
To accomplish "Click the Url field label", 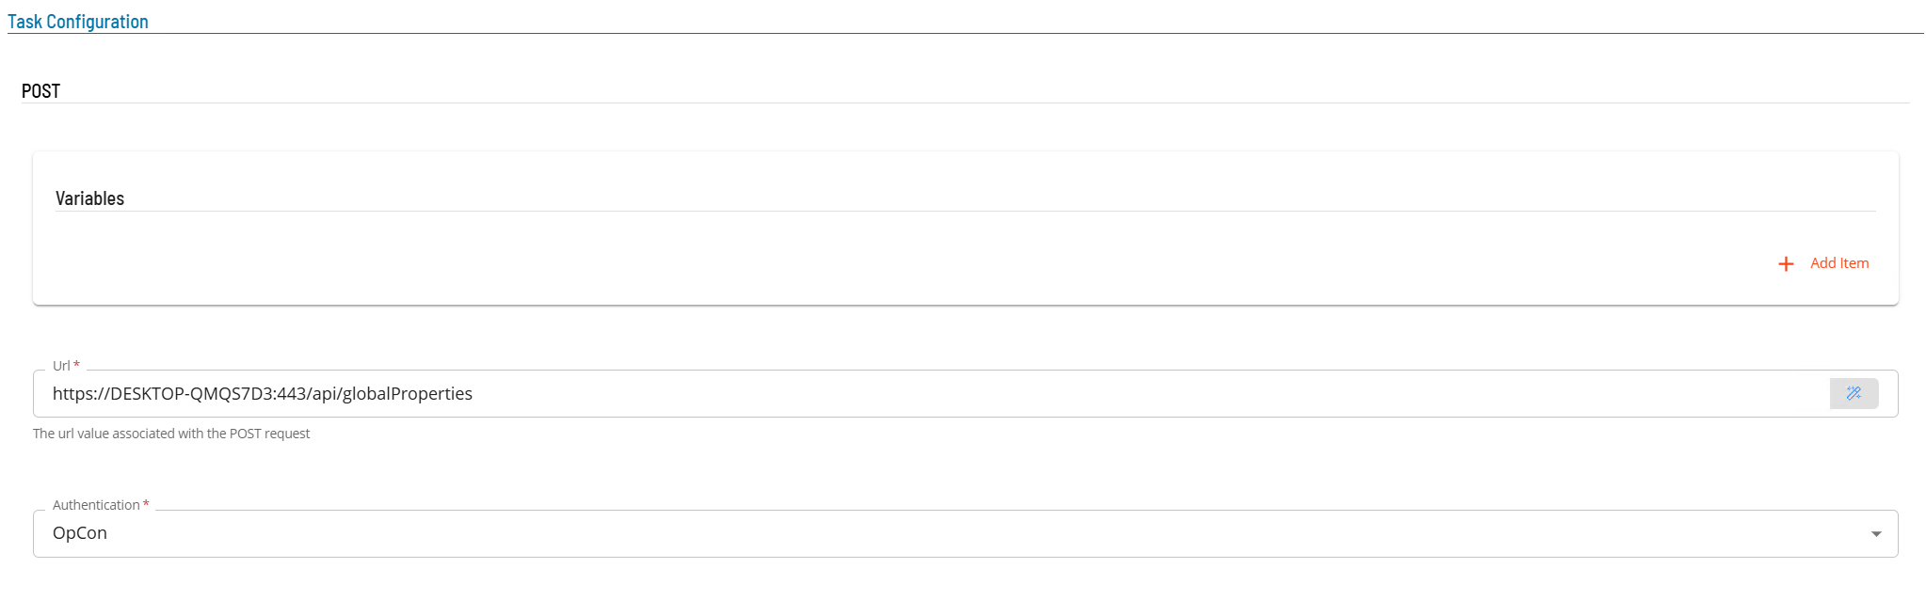I will [61, 366].
